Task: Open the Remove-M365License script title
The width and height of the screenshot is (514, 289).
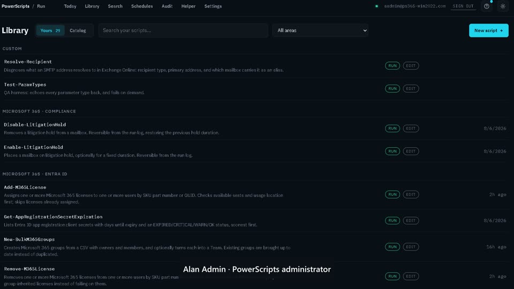Action: 29,269
